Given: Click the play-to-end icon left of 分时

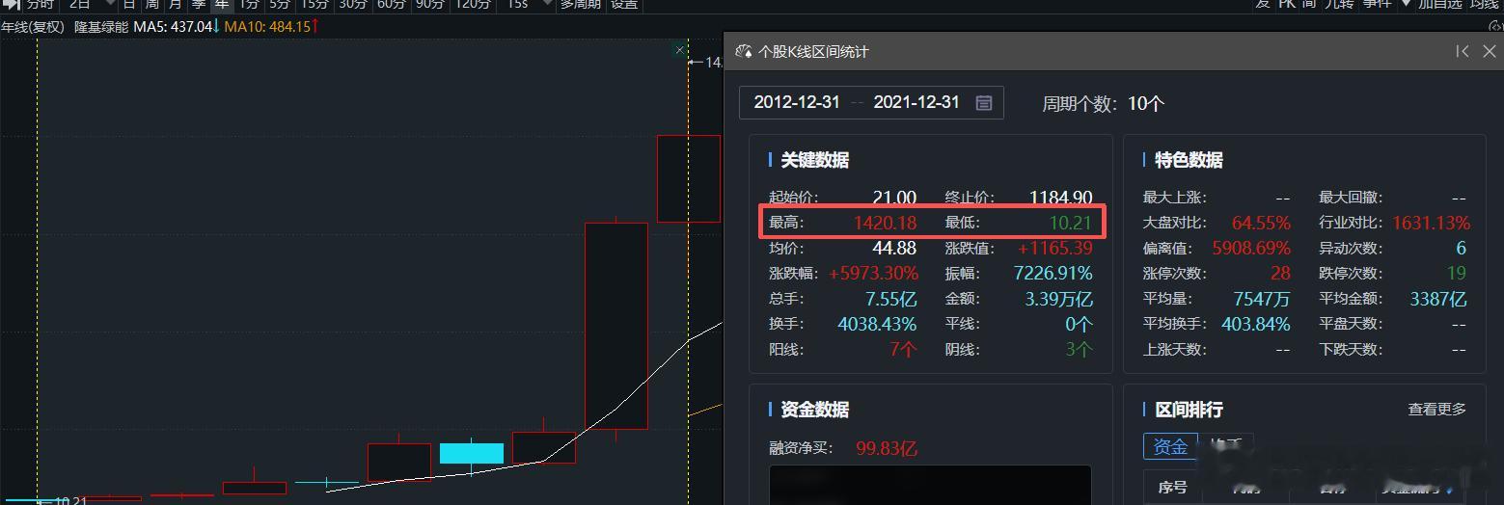Looking at the screenshot, I should (x=11, y=4).
